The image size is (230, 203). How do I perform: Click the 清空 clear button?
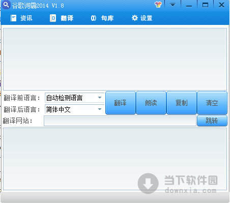coord(212,103)
